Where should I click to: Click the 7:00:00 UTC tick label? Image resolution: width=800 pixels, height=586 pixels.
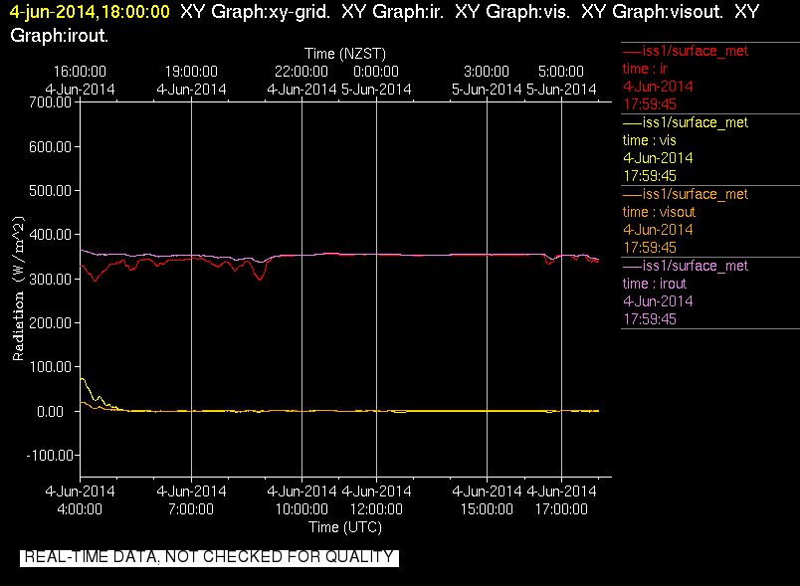(x=191, y=509)
